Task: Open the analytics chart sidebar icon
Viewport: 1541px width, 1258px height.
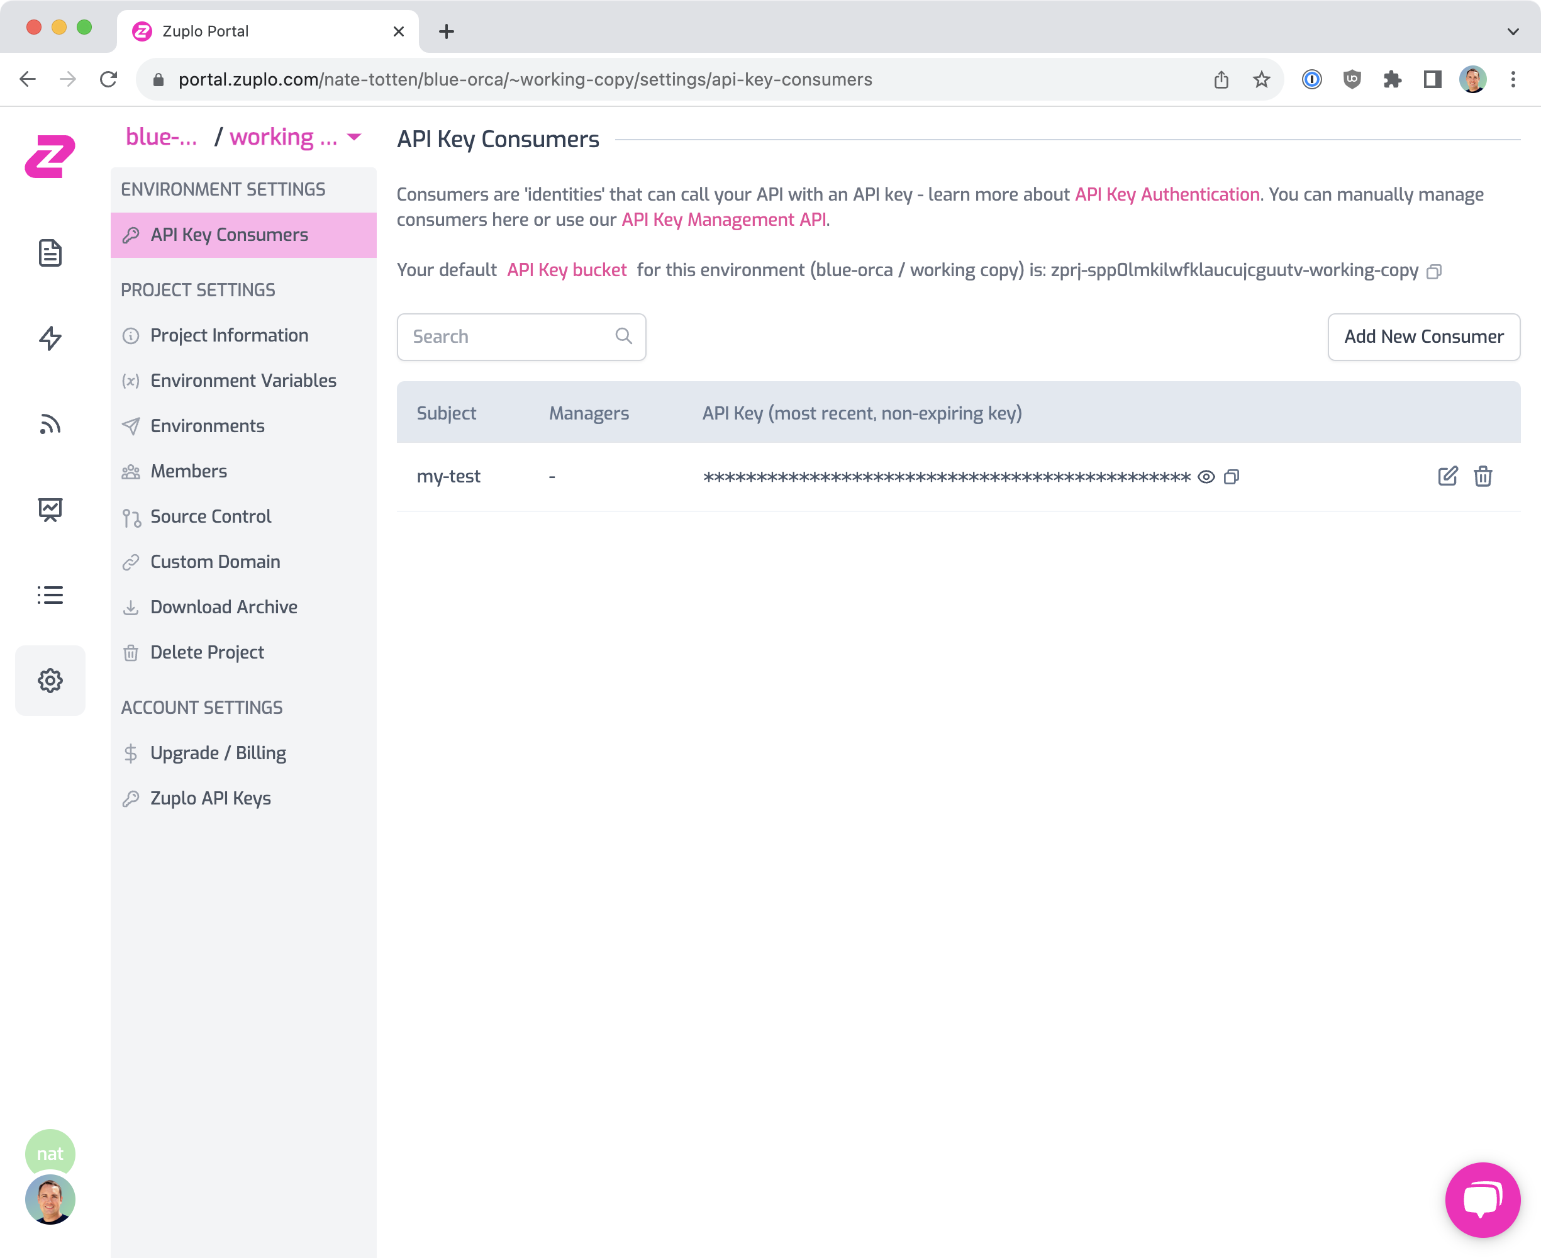Action: click(x=50, y=509)
